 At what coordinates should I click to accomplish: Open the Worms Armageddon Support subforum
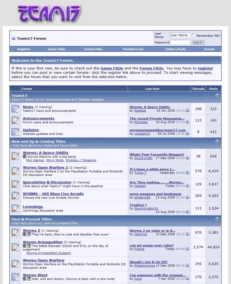click(49, 253)
